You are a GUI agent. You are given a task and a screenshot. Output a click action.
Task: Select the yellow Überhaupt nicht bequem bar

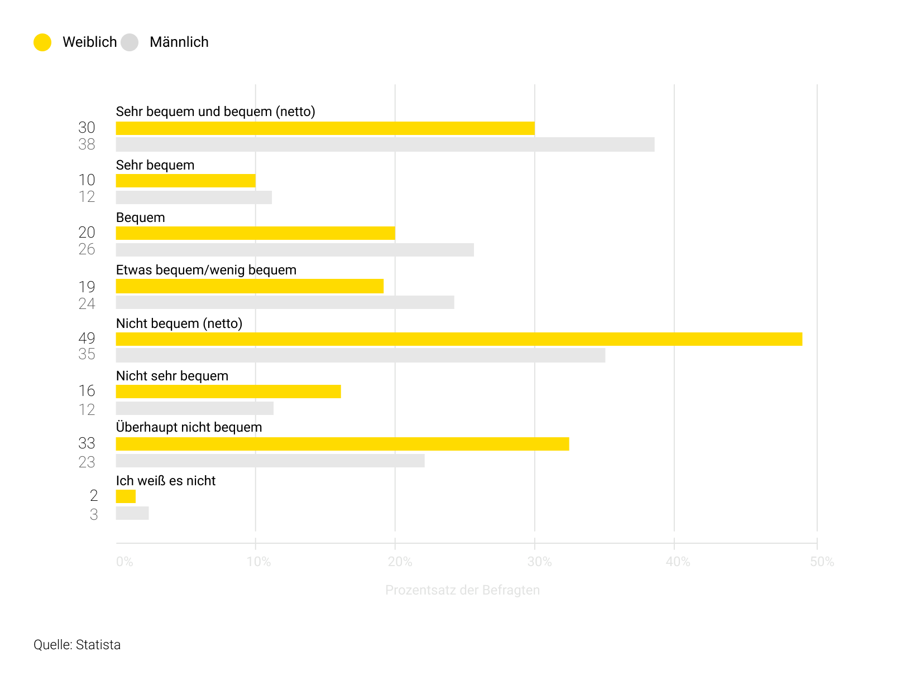342,444
